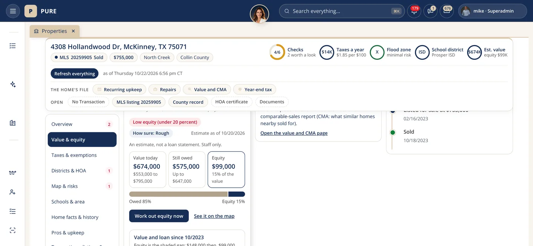The image size is (533, 246).
Task: Open Home facts & history section
Action: (x=82, y=217)
